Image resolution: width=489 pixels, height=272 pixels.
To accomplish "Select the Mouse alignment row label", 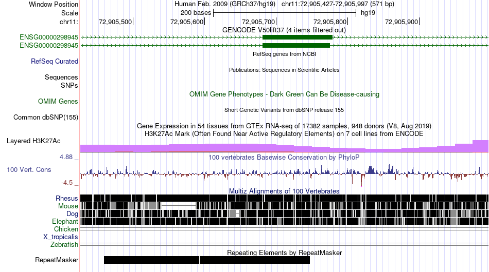I will coord(68,206).
